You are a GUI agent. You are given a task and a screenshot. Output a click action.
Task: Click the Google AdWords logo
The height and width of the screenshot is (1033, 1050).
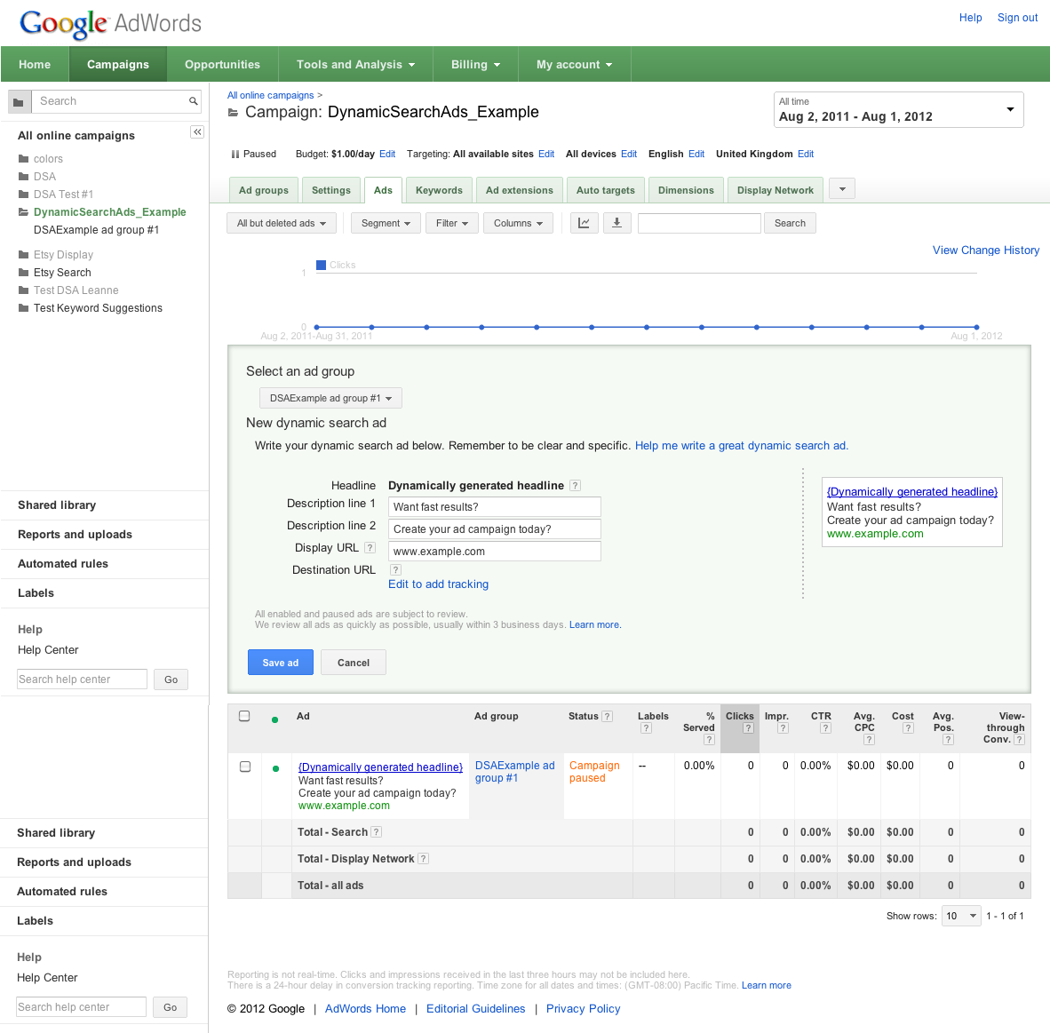[110, 23]
